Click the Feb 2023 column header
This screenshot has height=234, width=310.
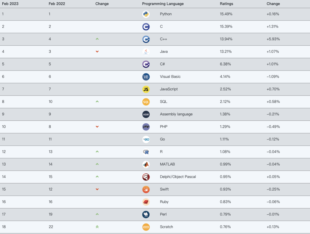10,4
